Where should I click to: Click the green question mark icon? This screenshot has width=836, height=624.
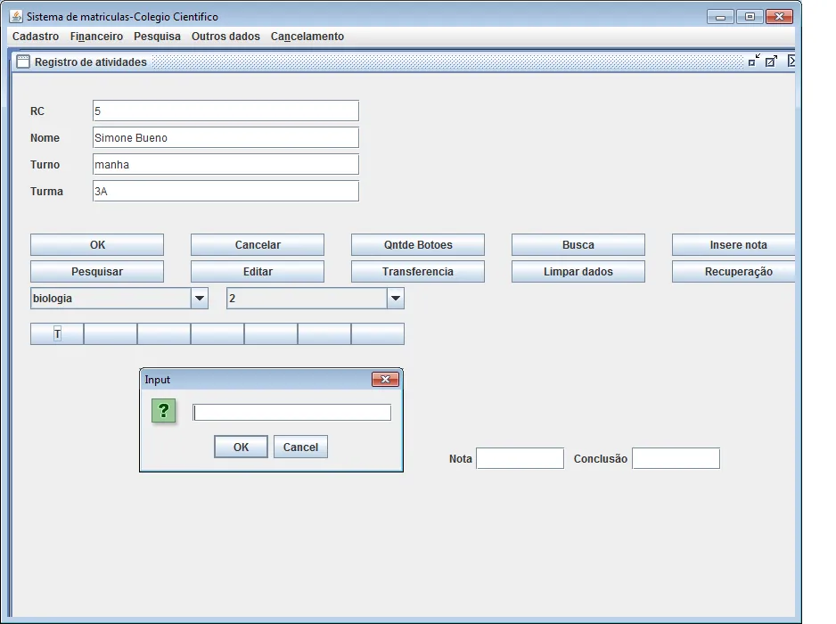[164, 411]
